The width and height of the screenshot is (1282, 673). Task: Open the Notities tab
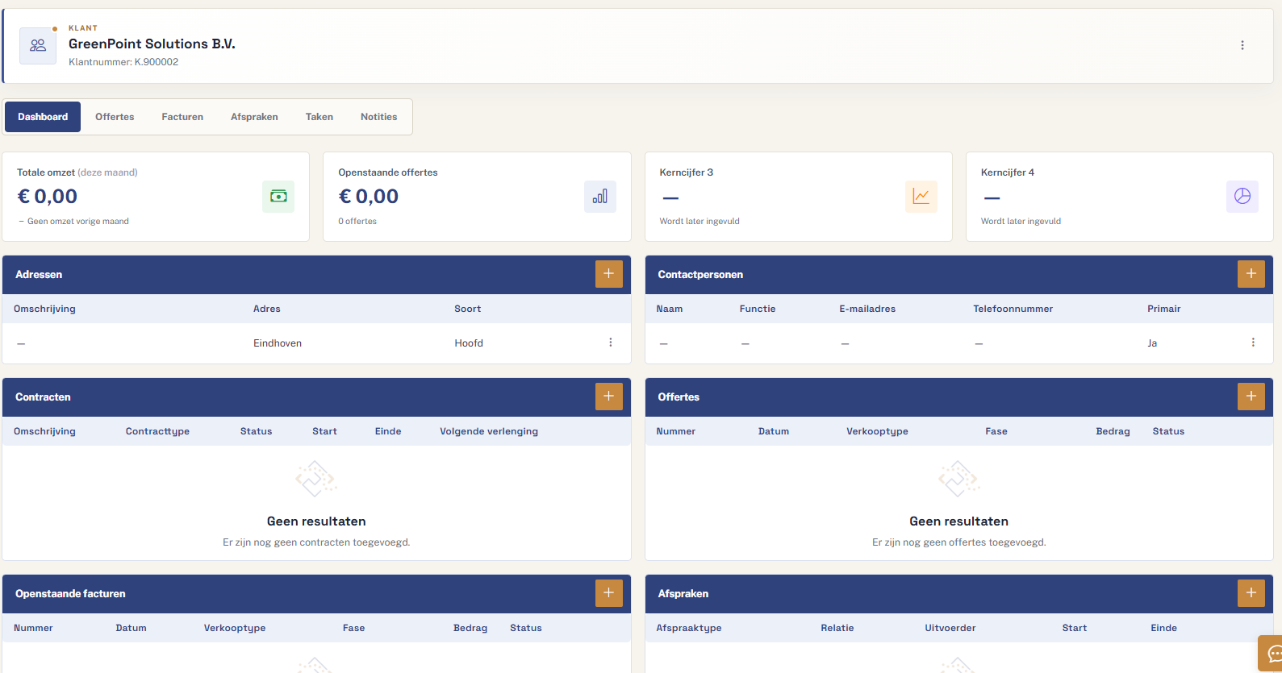pos(378,117)
